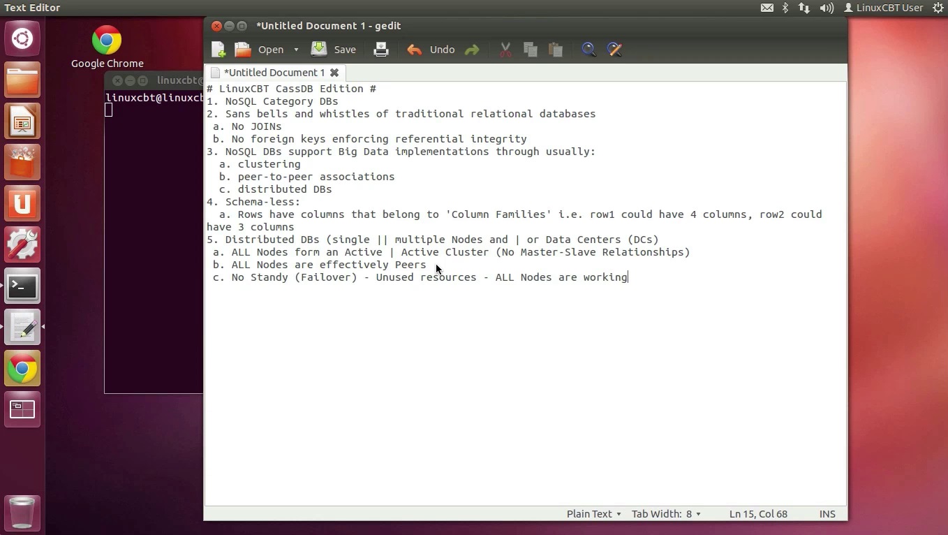Place cursor on 'LinuxCBT CassDB Edition' line
The height and width of the screenshot is (535, 948).
click(291, 89)
